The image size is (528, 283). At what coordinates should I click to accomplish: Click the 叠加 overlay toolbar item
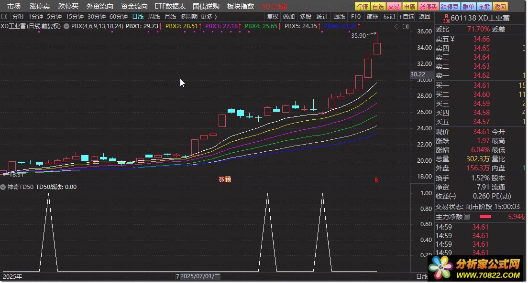(288, 17)
